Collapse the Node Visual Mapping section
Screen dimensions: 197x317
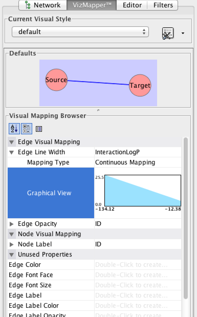tap(12, 234)
